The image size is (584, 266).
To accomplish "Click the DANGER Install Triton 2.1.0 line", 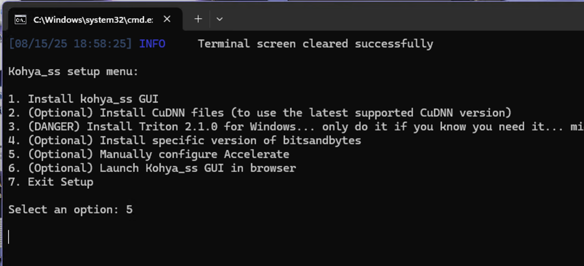I will 291,127.
